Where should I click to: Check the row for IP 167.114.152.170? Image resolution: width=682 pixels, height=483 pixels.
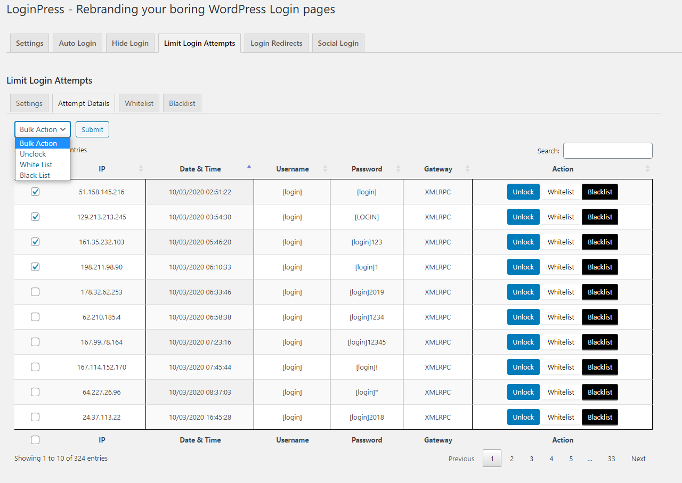35,367
